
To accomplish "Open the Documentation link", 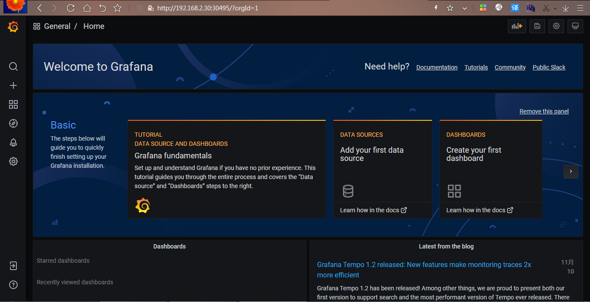I will [x=437, y=67].
